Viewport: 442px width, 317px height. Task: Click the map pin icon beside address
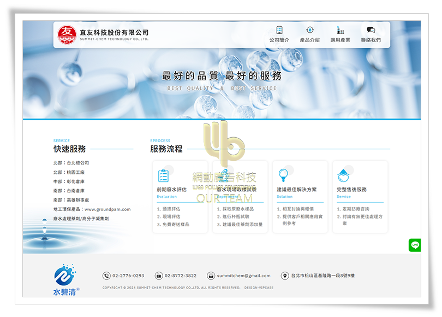point(285,276)
